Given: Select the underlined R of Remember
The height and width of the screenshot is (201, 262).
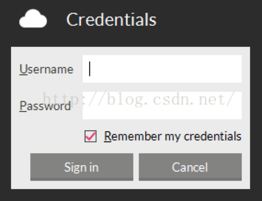Looking at the screenshot, I should tap(108, 136).
